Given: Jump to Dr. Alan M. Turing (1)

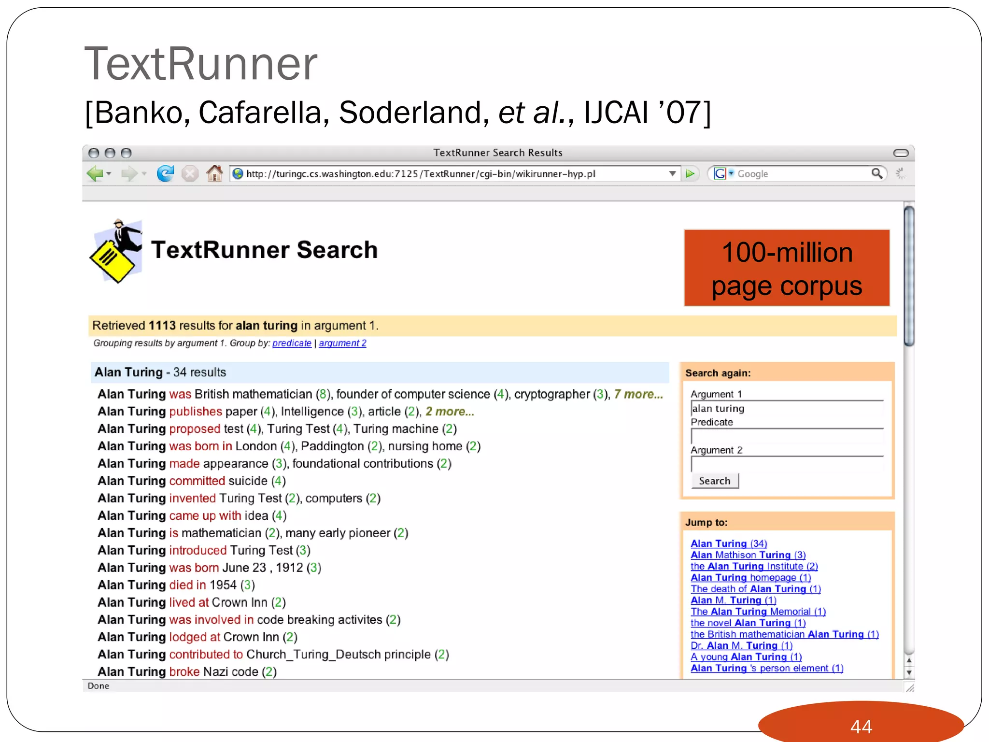Looking at the screenshot, I should 742,645.
